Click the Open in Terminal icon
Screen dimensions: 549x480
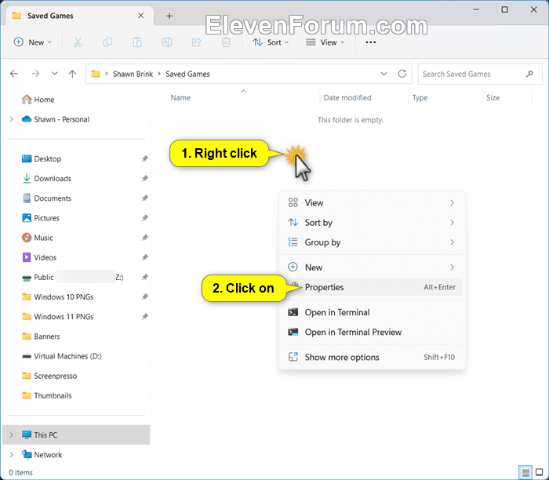click(293, 312)
